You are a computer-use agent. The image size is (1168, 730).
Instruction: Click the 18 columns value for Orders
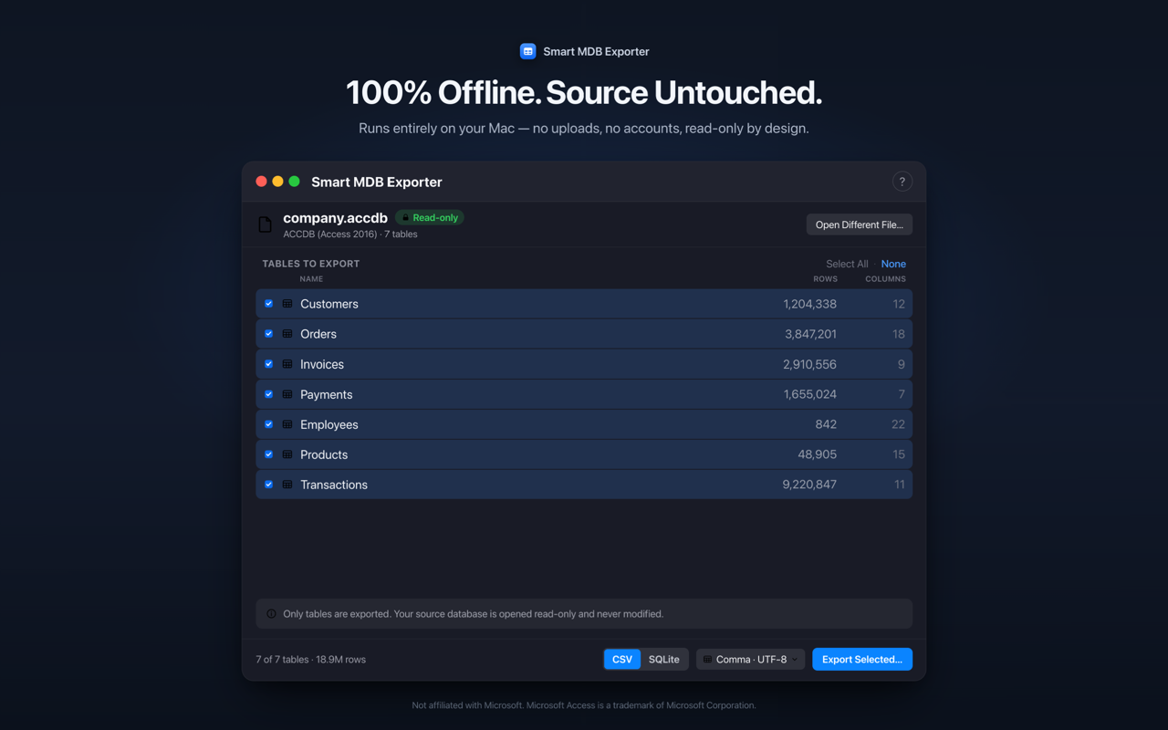[x=899, y=334]
